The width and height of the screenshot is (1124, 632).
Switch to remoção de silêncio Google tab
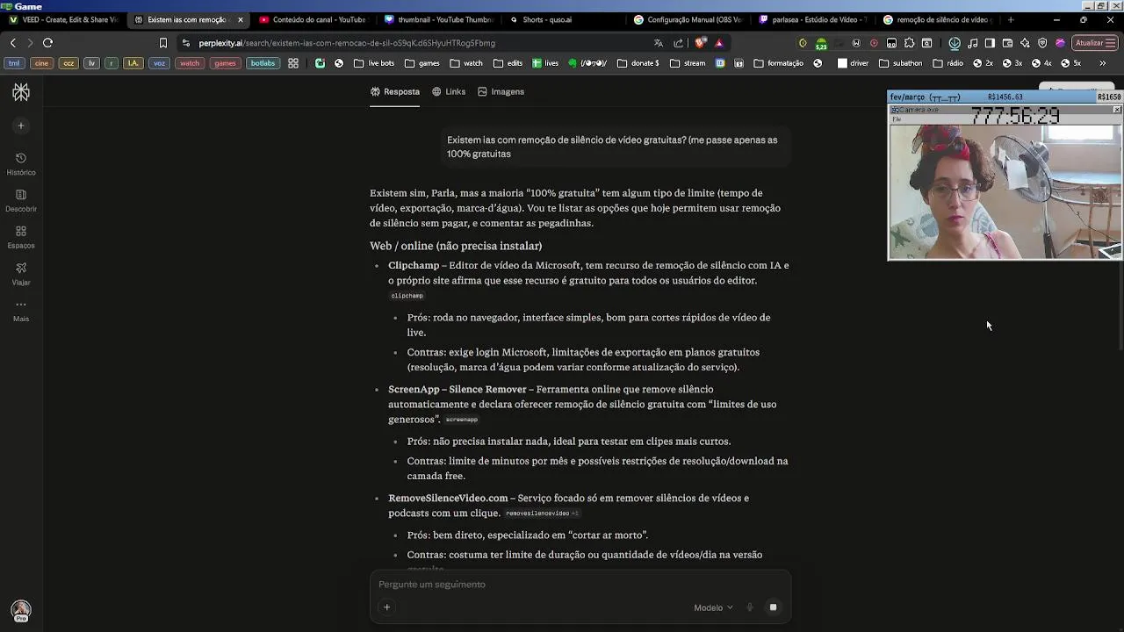939,19
